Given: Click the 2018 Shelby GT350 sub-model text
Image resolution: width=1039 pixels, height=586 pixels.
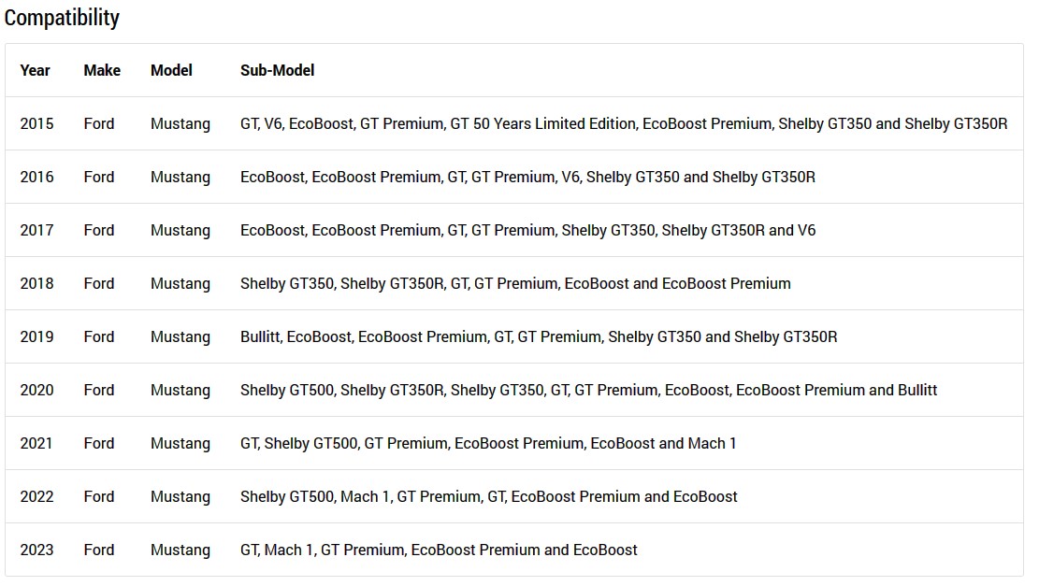Looking at the screenshot, I should (287, 284).
